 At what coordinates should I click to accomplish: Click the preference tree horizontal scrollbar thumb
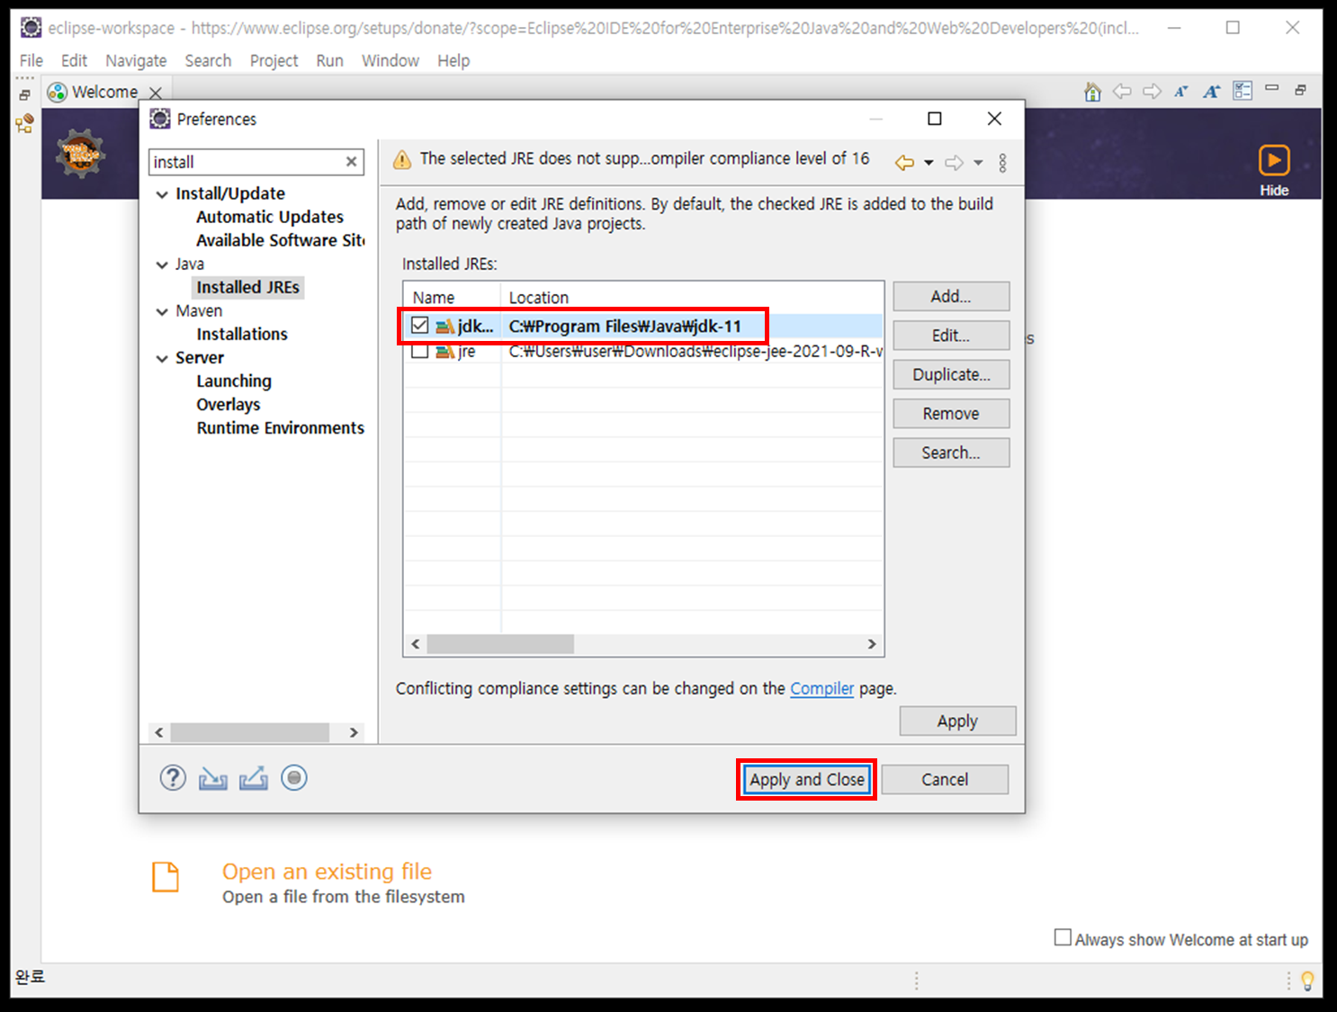(x=249, y=732)
